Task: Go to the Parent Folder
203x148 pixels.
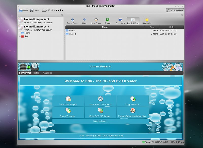Action: (x=72, y=21)
